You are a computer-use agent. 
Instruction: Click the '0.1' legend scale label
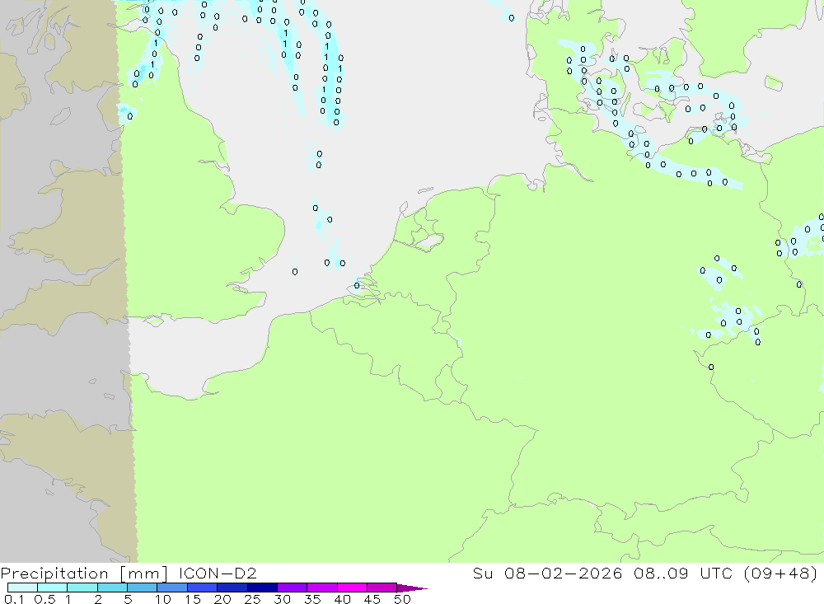pos(14,599)
